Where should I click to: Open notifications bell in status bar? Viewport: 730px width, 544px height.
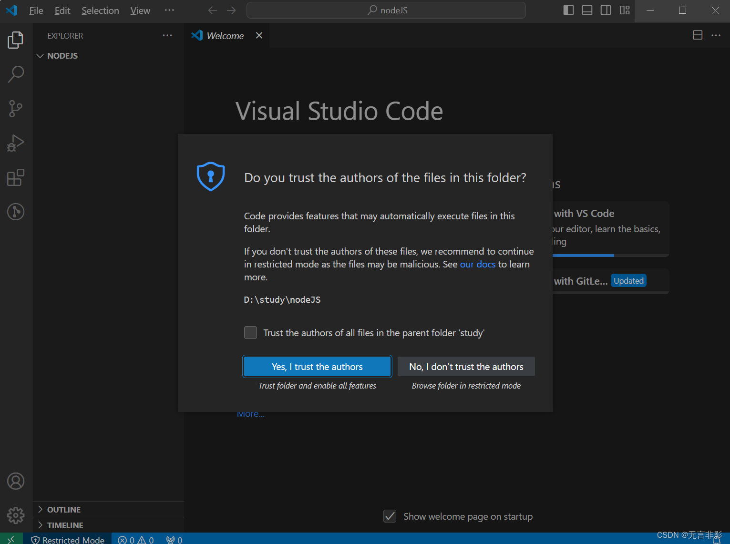[717, 540]
